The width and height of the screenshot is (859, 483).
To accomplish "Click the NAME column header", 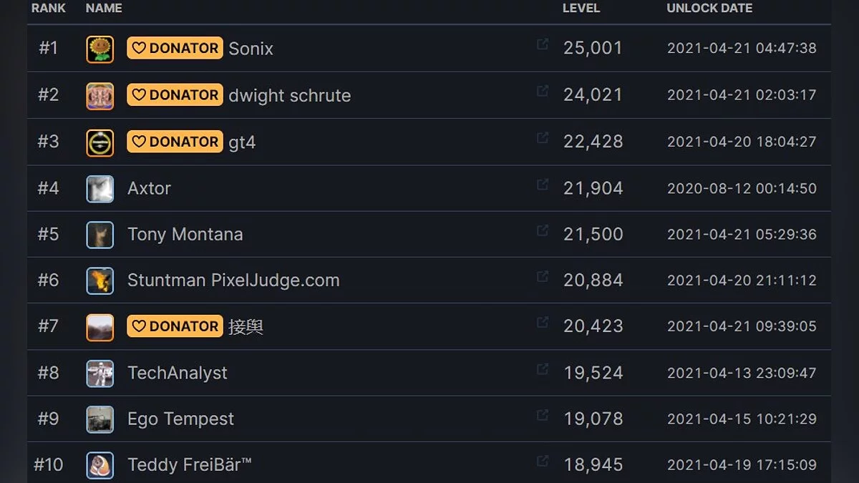I will (104, 9).
